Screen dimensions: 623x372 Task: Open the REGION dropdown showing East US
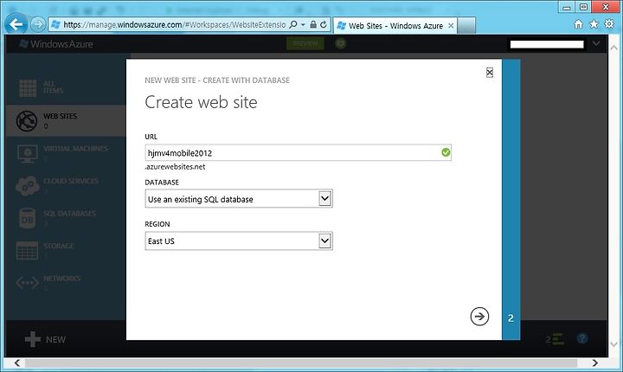[239, 241]
